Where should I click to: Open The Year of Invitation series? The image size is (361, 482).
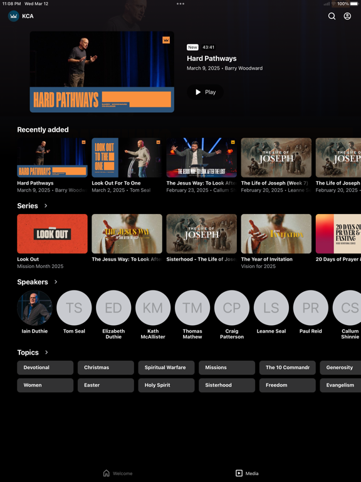click(x=276, y=234)
